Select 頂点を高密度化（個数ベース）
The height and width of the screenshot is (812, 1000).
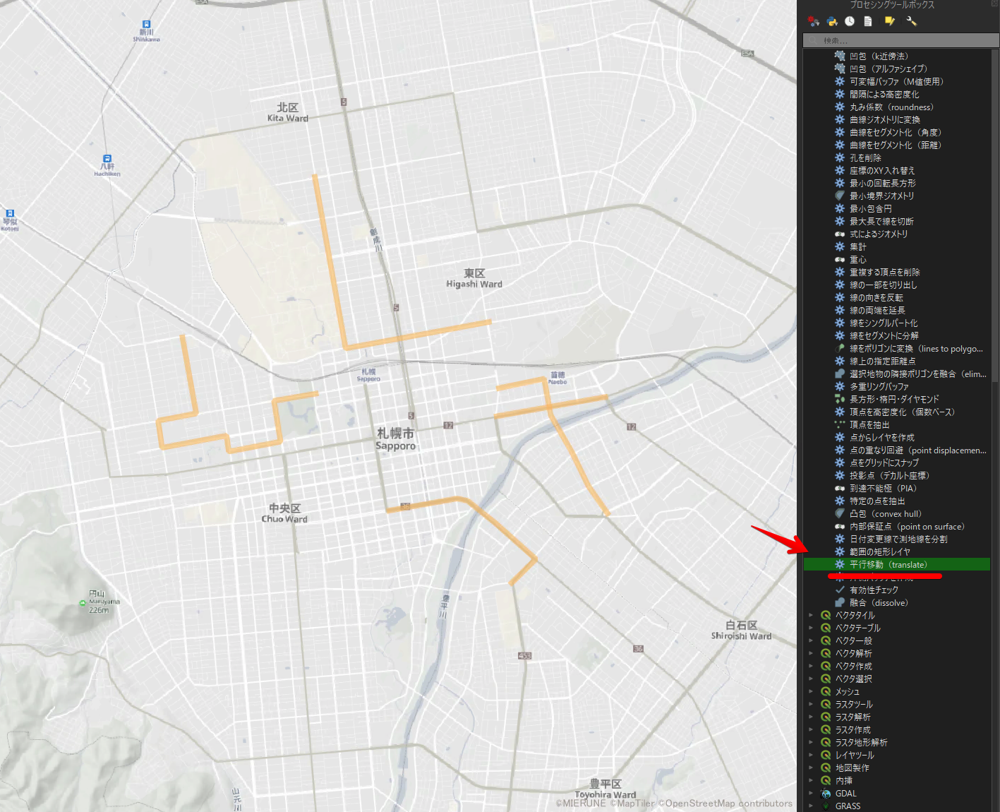tap(902, 412)
